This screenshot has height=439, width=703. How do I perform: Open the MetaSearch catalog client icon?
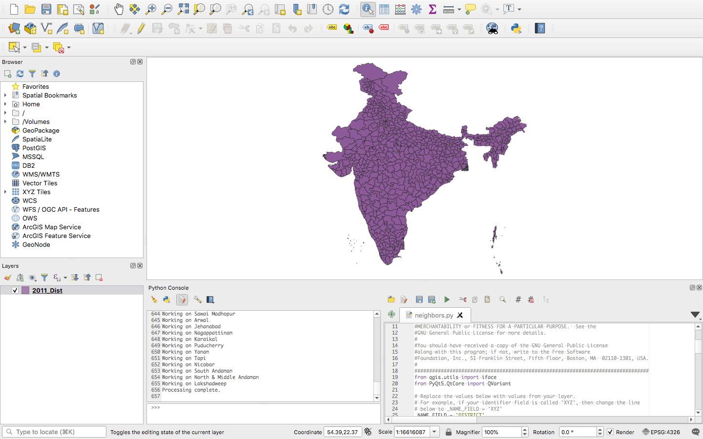point(492,28)
